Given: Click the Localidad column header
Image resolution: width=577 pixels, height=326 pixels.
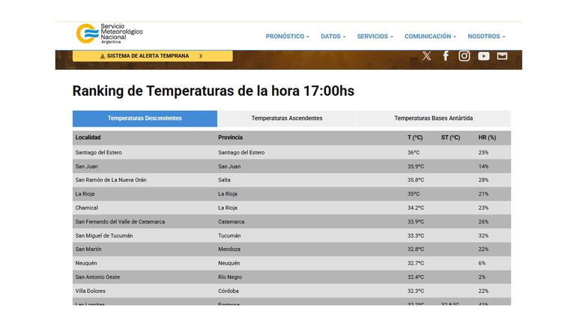Looking at the screenshot, I should coord(88,138).
